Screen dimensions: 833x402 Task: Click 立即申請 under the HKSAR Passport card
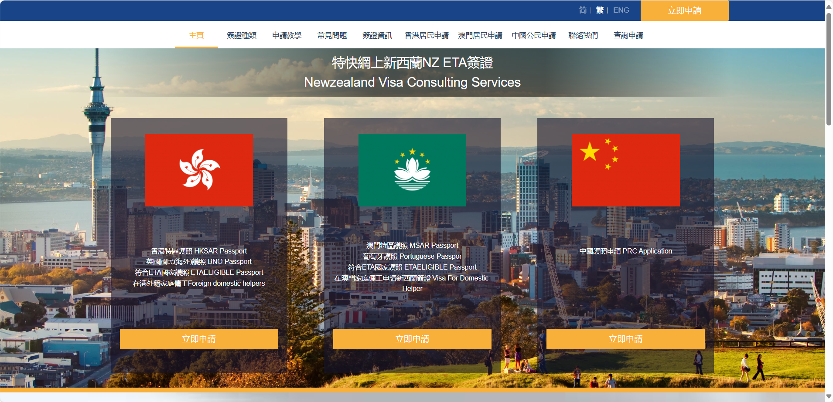tap(199, 339)
